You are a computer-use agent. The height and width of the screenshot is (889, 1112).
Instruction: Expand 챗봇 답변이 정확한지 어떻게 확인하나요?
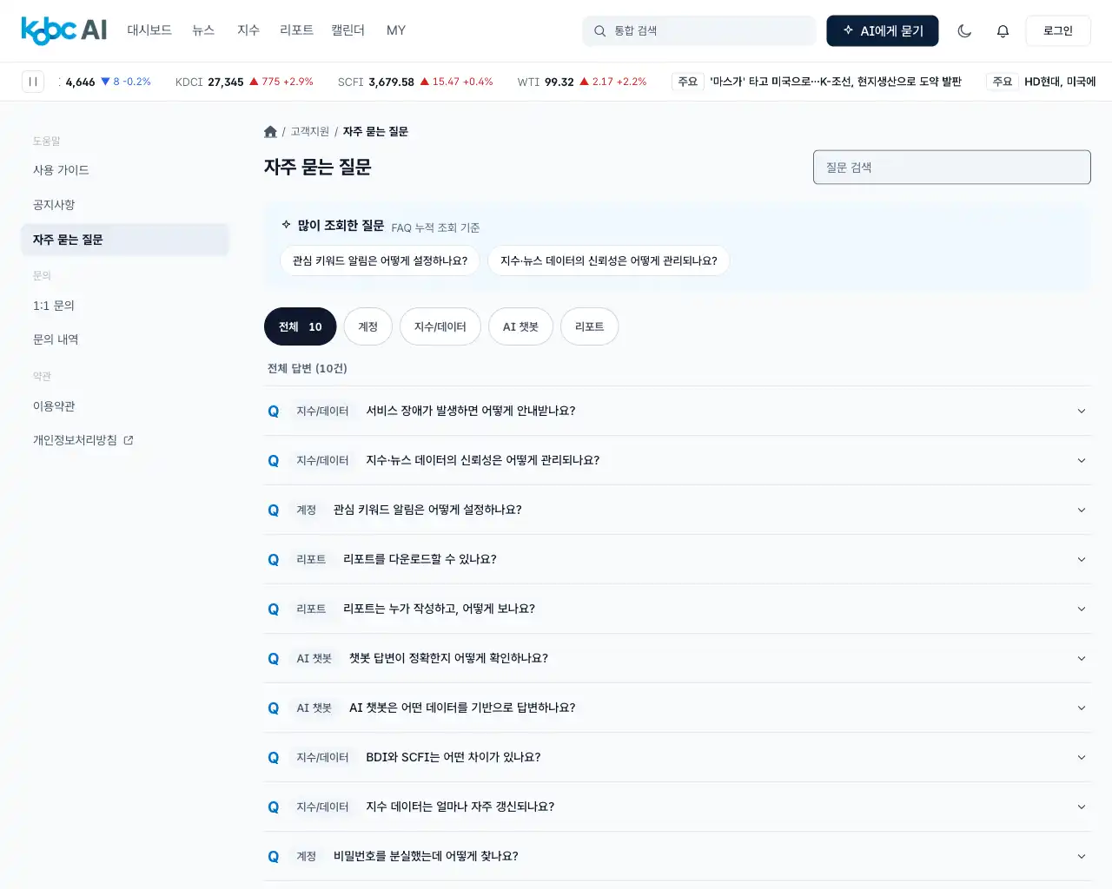tap(678, 658)
